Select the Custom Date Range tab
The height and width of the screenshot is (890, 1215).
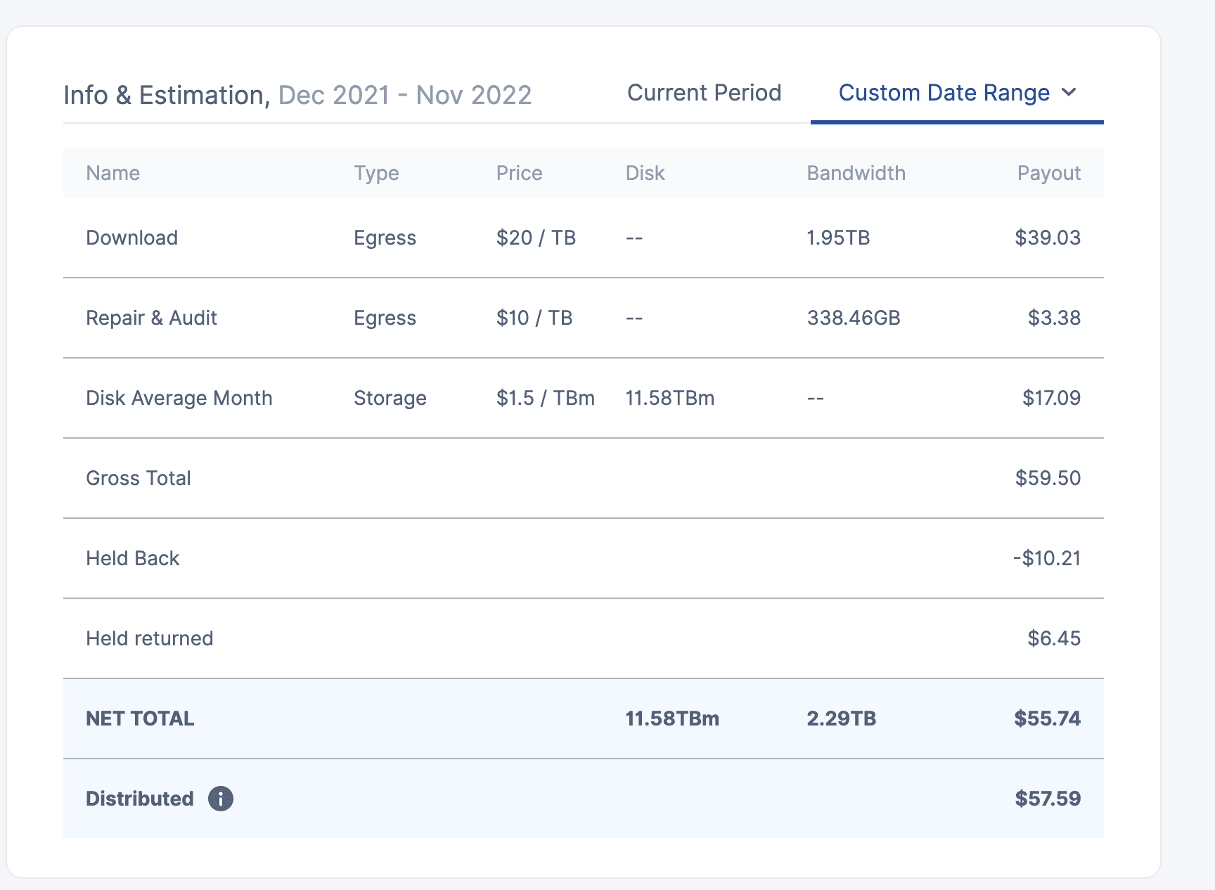(x=944, y=93)
